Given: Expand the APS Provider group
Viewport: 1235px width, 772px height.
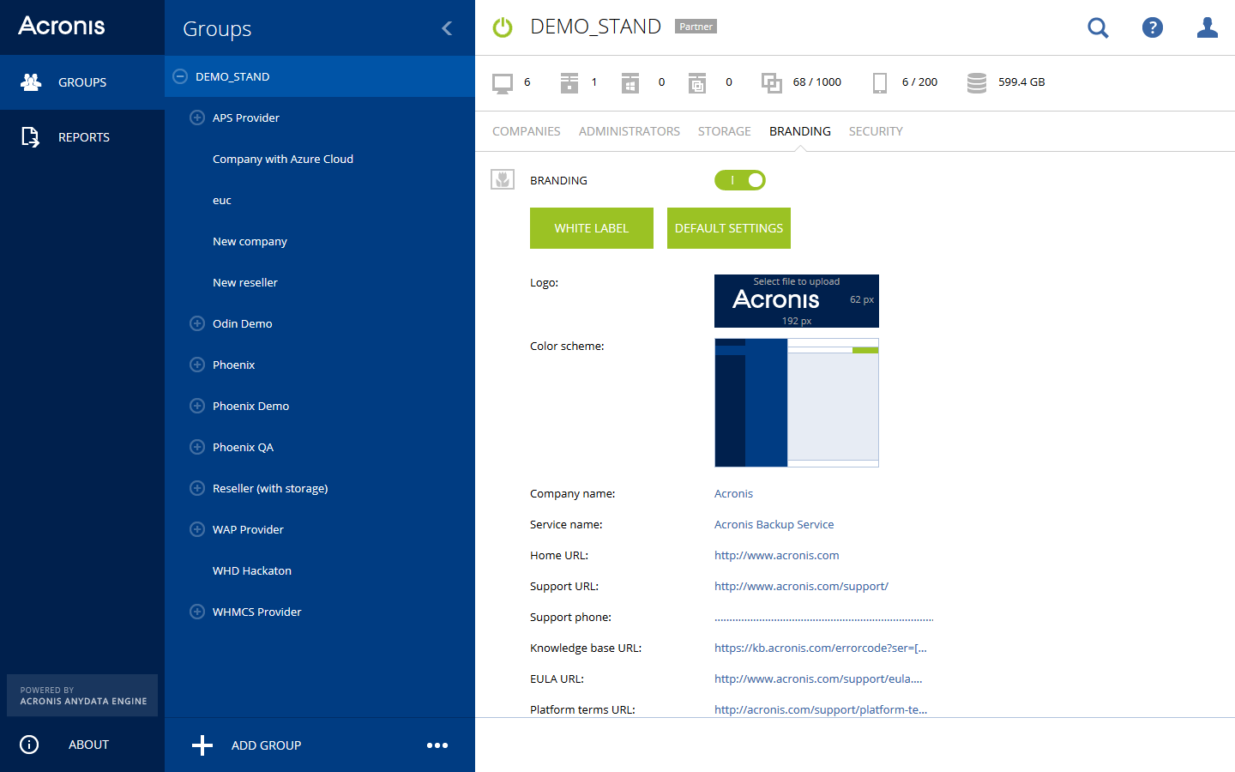Looking at the screenshot, I should click(x=197, y=118).
